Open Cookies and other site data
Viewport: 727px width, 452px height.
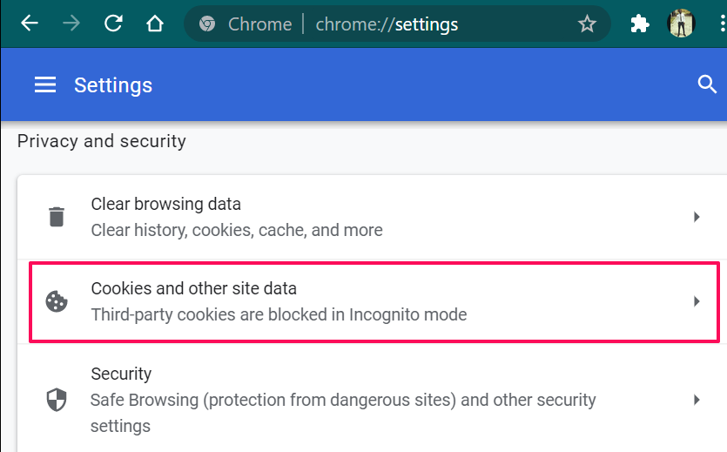(279, 301)
